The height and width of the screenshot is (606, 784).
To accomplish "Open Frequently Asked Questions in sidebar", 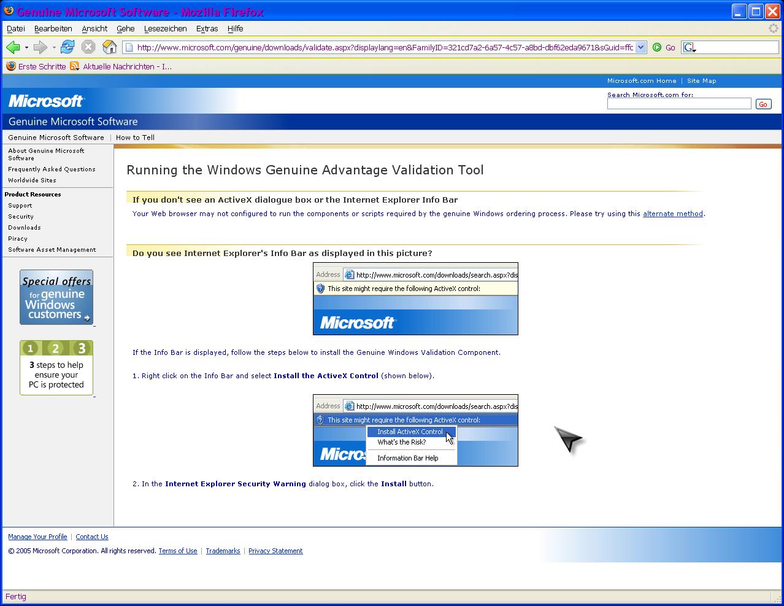I will pos(52,169).
